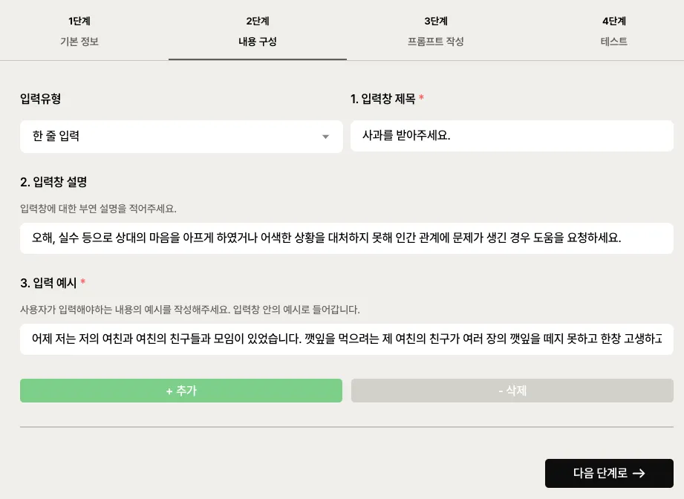Click into the 입력창 설명 text field
684x499 pixels.
346,238
